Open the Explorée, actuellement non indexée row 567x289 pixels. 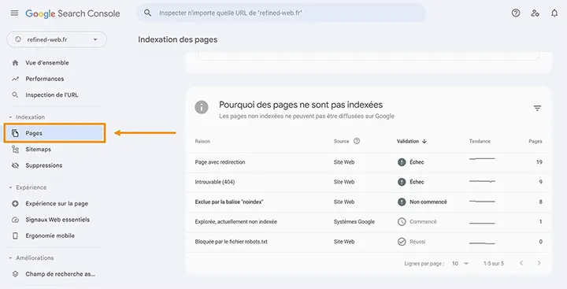[369, 222]
